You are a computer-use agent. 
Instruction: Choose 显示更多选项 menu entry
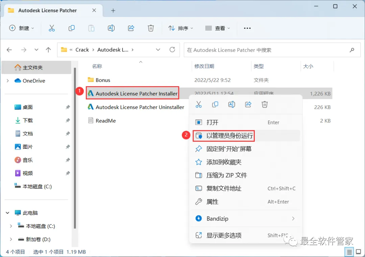[x=245, y=235]
